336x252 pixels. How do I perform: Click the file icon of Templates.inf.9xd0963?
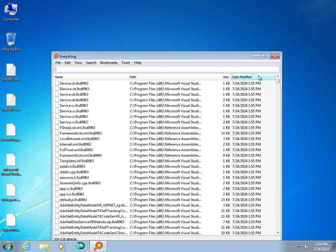coord(57,161)
